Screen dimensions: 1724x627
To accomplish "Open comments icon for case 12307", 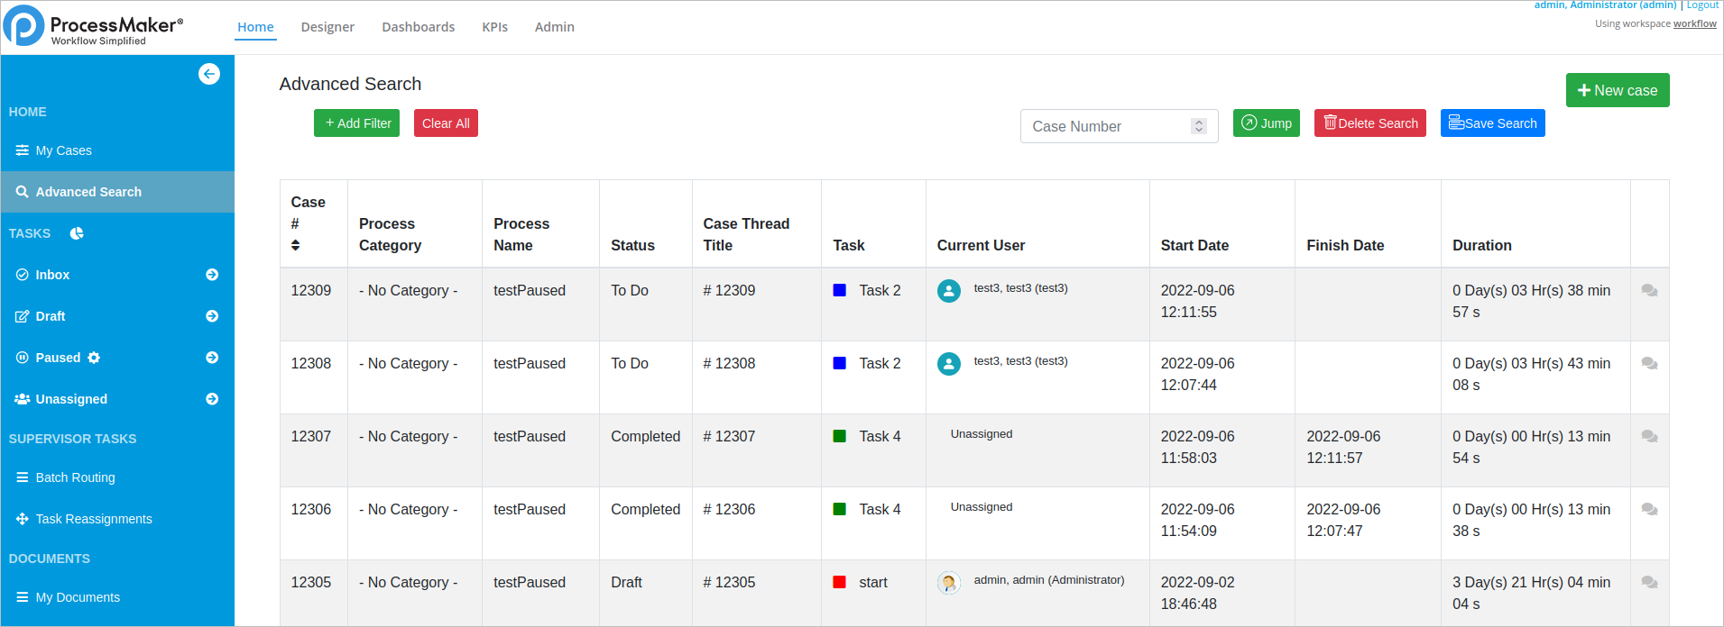I will (x=1649, y=437).
